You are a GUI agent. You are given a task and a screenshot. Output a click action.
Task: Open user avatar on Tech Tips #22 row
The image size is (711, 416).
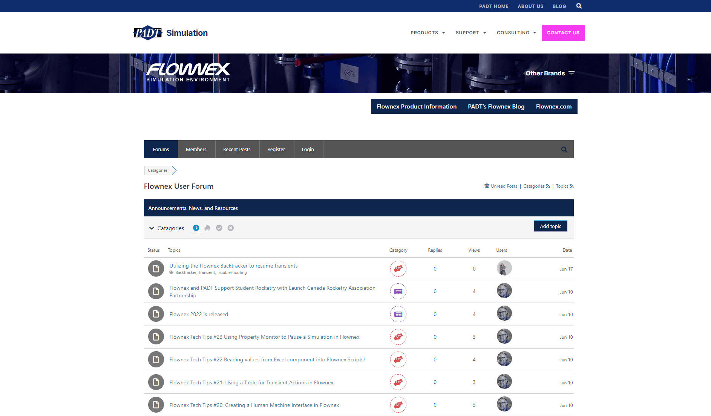504,359
